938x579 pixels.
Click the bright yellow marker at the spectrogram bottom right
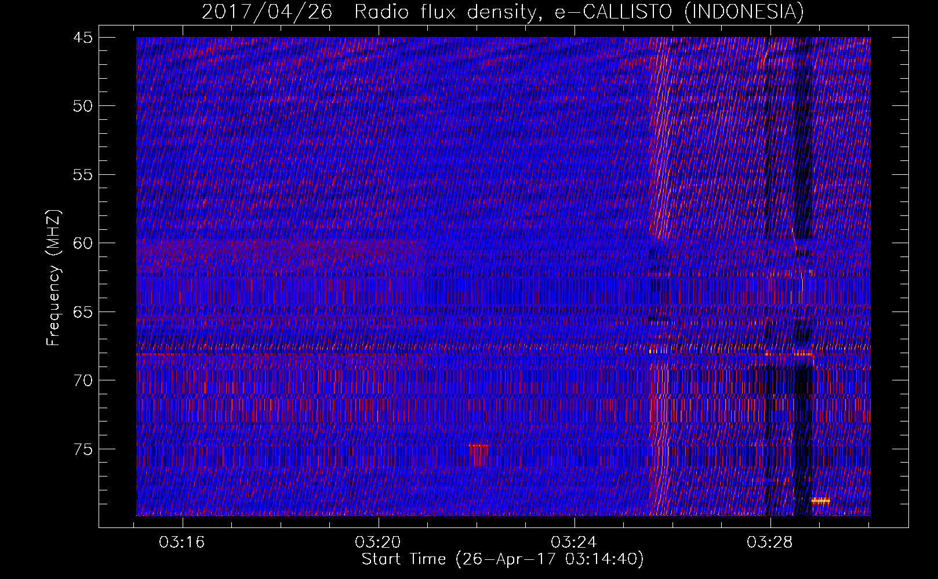[821, 501]
